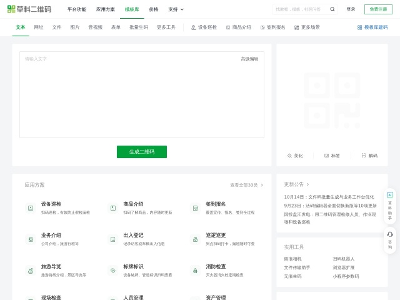Switch to the 音视频 tab

[96, 27]
